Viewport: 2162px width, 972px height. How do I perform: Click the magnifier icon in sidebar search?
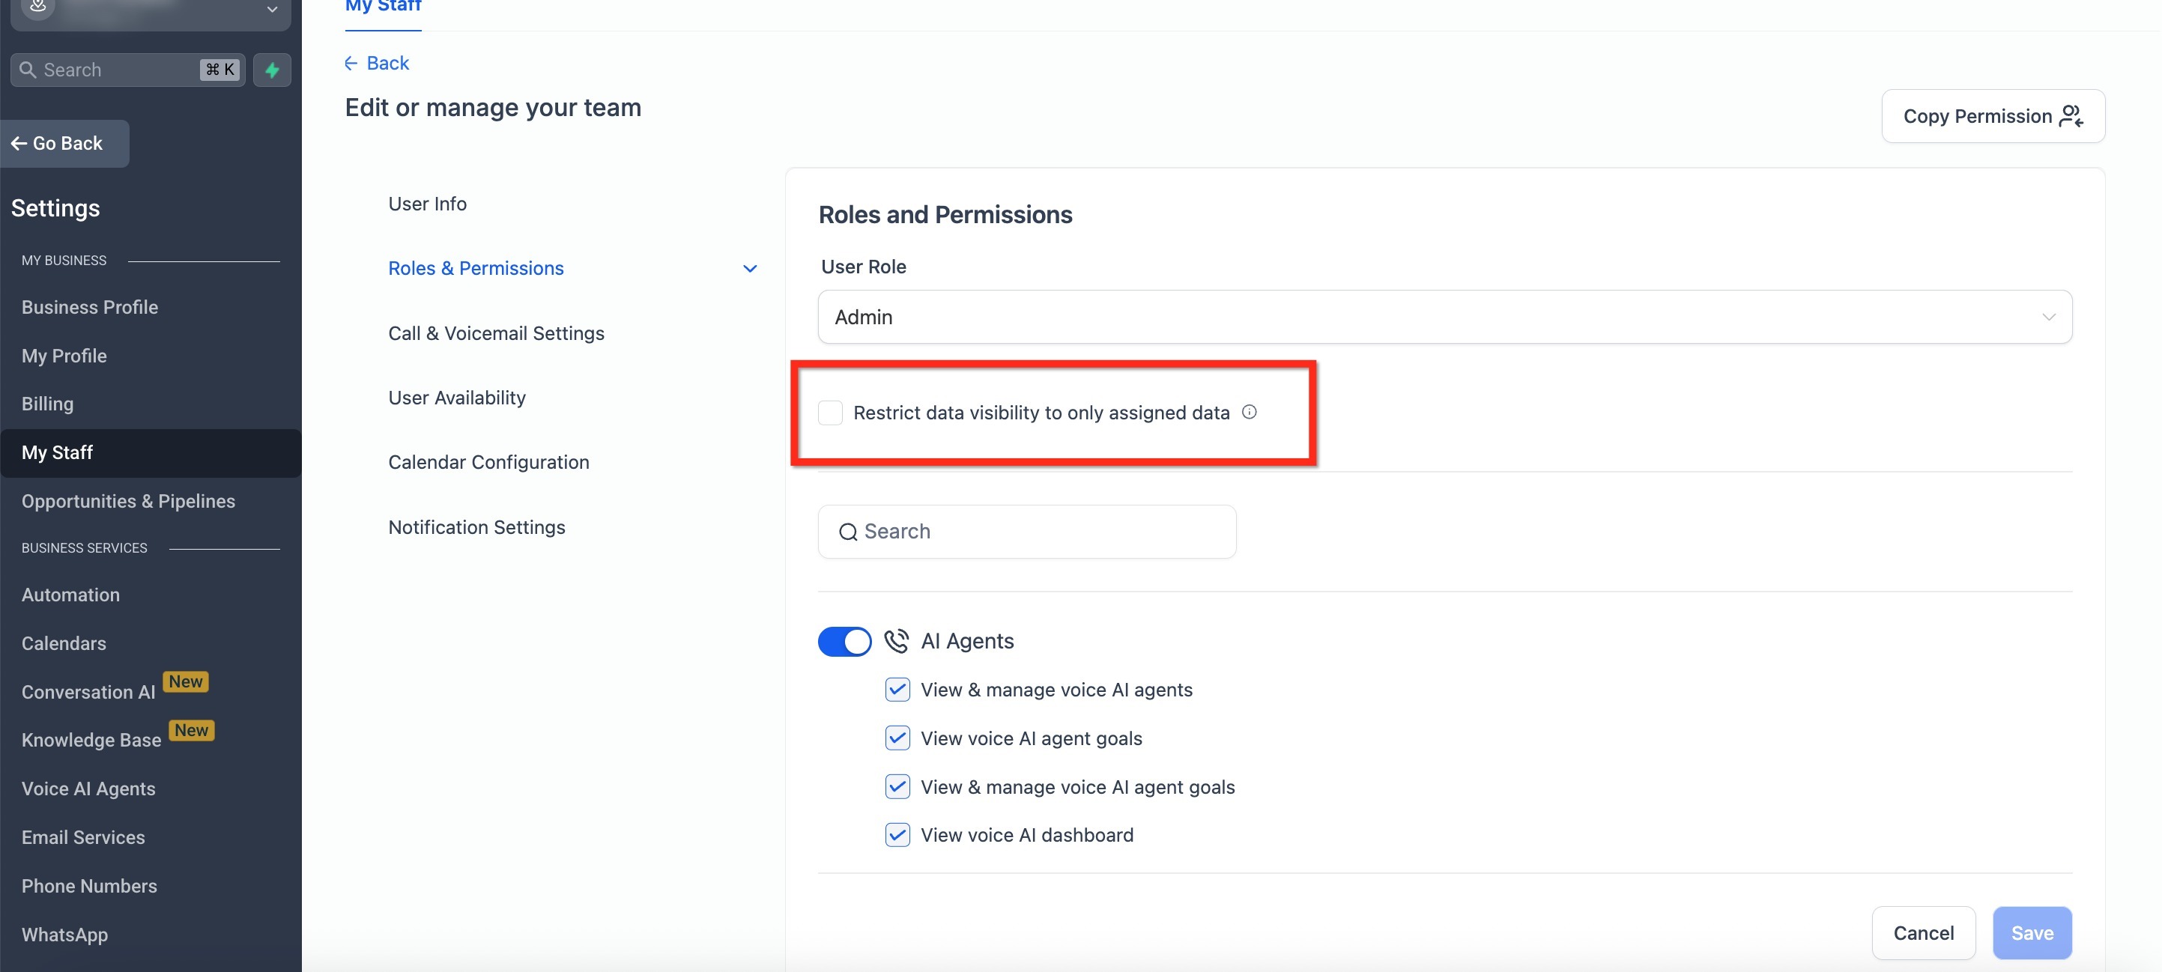click(x=28, y=70)
